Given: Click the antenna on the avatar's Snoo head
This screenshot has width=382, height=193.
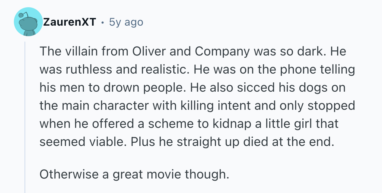Looking at the screenshot, I should click(21, 14).
